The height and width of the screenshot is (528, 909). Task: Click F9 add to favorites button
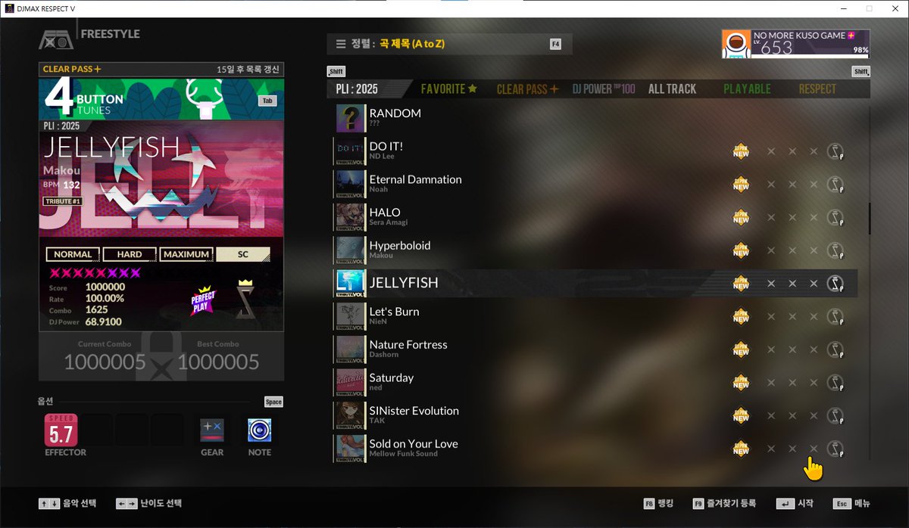724,503
